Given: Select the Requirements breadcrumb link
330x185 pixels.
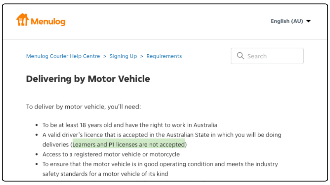Looking at the screenshot, I should click(164, 56).
